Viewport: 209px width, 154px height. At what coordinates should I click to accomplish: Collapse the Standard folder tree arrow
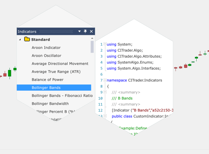click(20, 40)
